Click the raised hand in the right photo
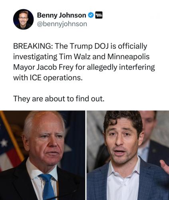The image size is (169, 200). (x=165, y=166)
